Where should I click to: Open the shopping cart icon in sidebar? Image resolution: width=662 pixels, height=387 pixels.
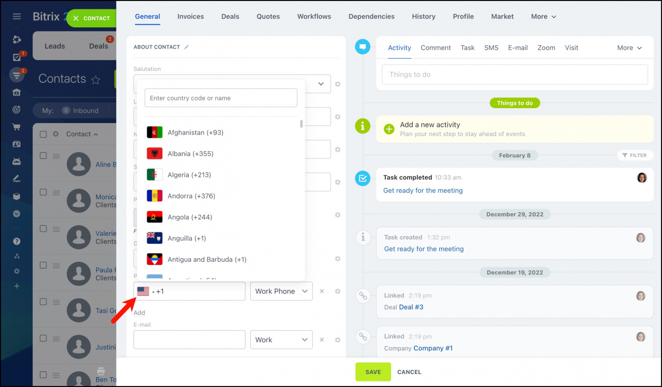pos(17,127)
